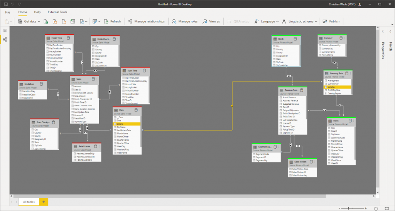The image size is (395, 211).
Task: Select WeekSK field in Dates table
Action: pos(341,163)
